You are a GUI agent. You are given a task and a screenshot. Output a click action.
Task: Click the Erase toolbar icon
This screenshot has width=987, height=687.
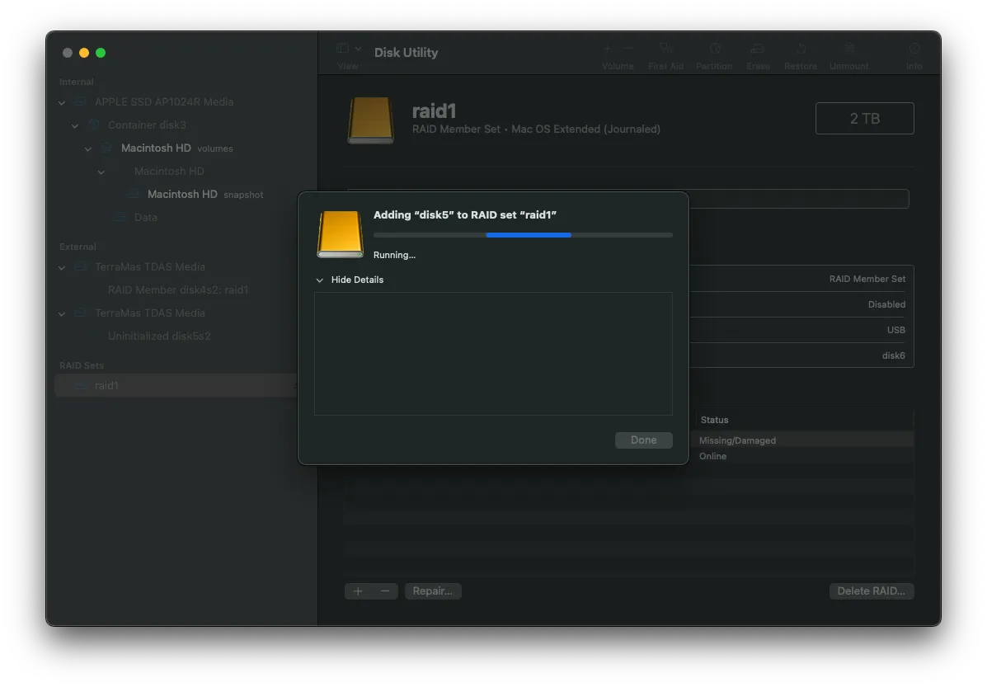pyautogui.click(x=758, y=49)
